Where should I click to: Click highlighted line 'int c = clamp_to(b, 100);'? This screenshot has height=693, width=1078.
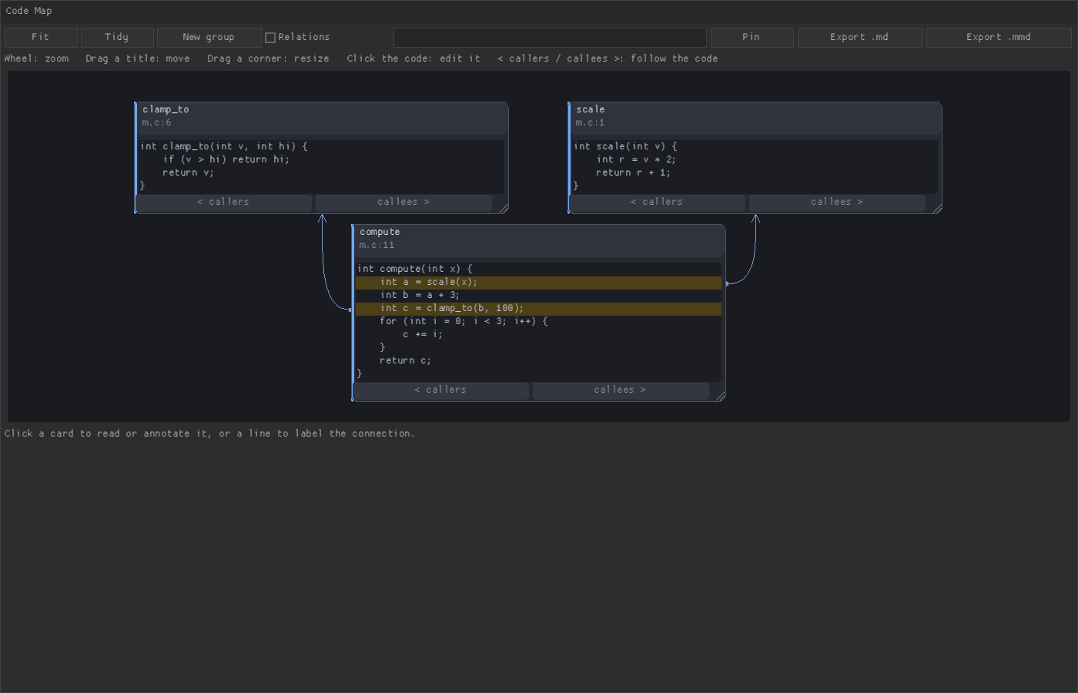click(538, 309)
